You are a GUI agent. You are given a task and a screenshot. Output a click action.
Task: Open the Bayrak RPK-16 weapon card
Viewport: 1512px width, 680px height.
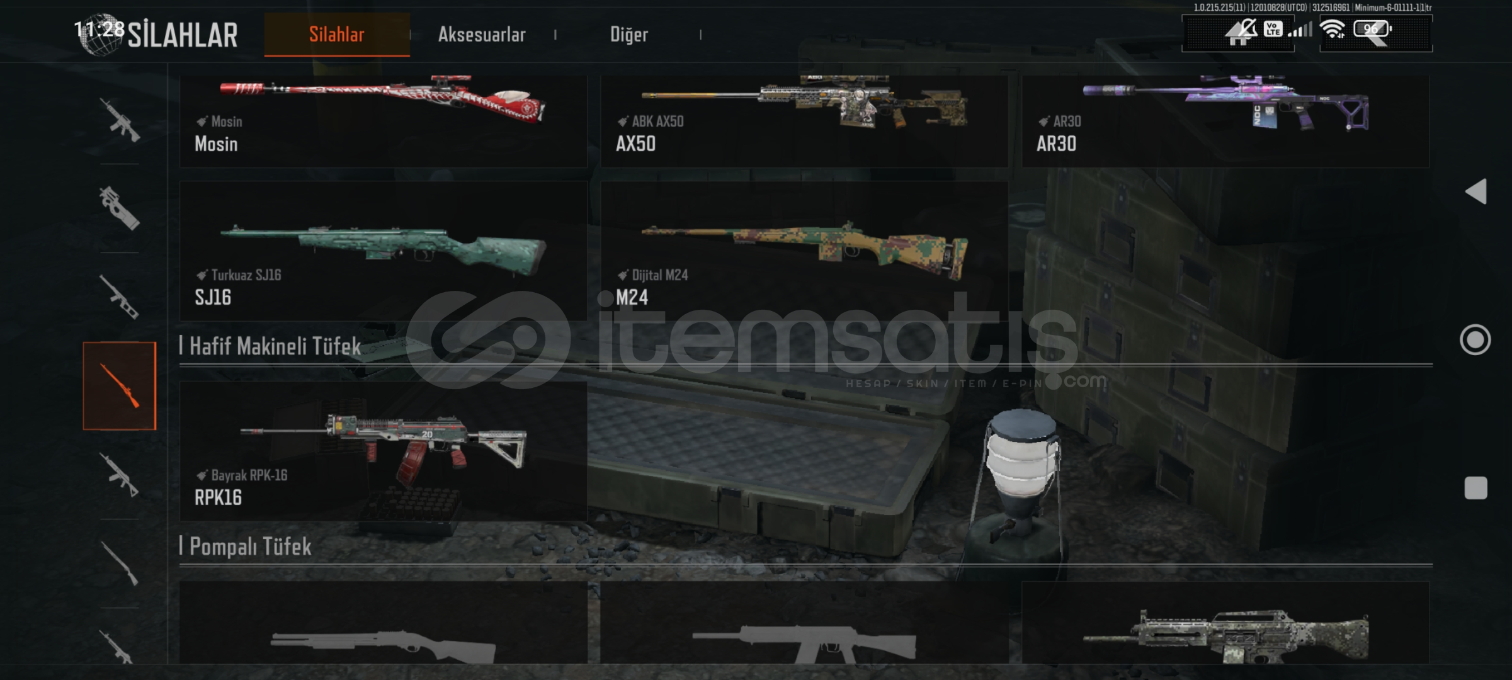pyautogui.click(x=384, y=451)
